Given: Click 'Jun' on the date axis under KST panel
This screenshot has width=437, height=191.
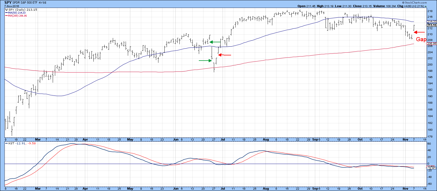Looking at the screenshot, I should point(176,189).
